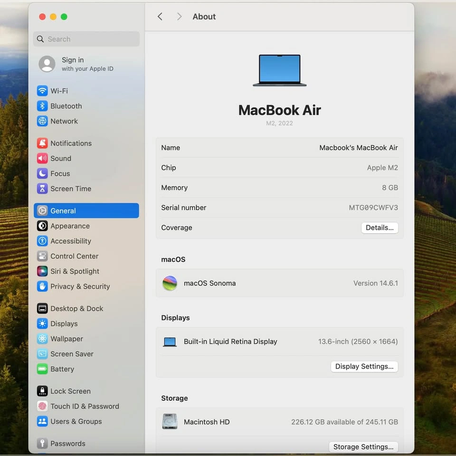Open Desktop & Dock icon
456x456 pixels.
(42, 308)
